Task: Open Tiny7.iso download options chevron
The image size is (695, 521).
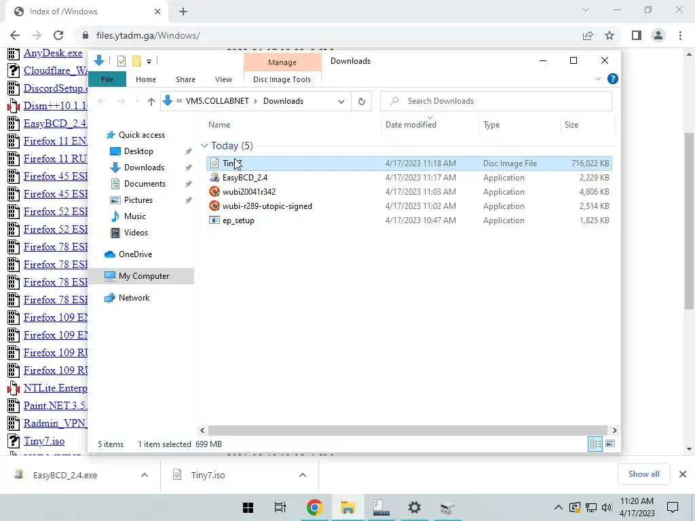Action: pos(303,475)
